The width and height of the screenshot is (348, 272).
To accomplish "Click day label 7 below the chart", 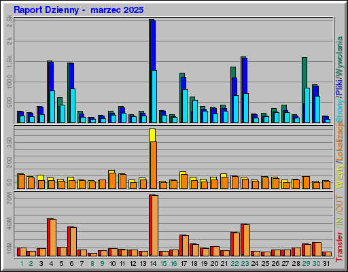I will pyautogui.click(x=82, y=264).
